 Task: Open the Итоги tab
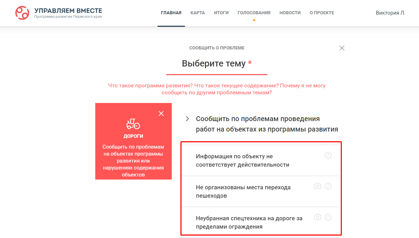point(221,13)
